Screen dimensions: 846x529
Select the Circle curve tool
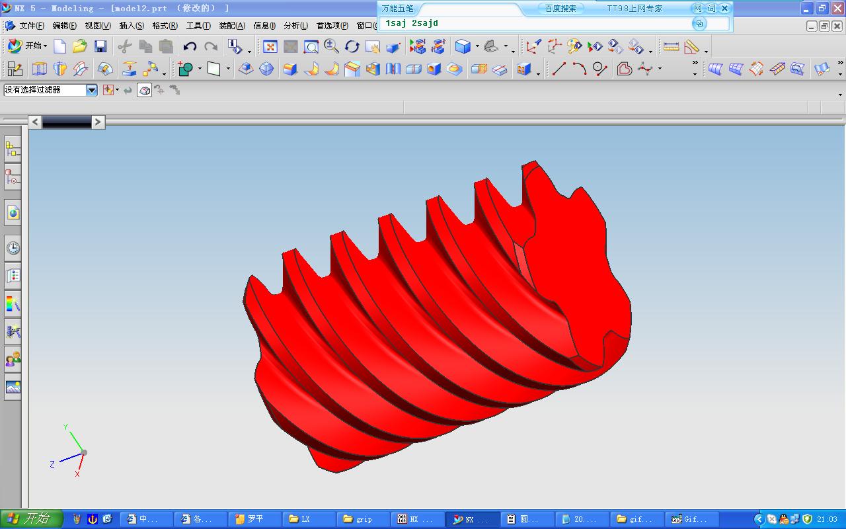tap(600, 69)
